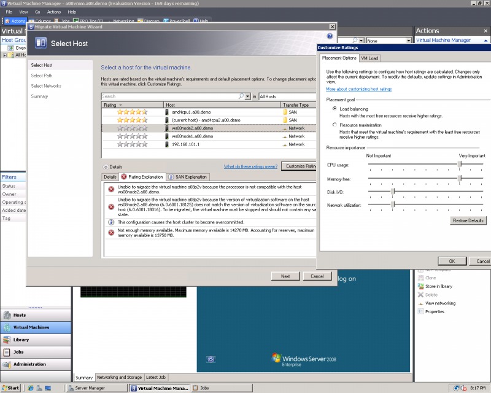This screenshot has width=491, height=393.
Task: Click the refresh icon on the VM console thumbnail
Action: pos(211,359)
